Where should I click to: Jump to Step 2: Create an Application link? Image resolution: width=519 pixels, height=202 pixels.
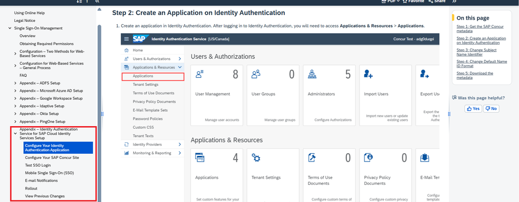point(481,41)
